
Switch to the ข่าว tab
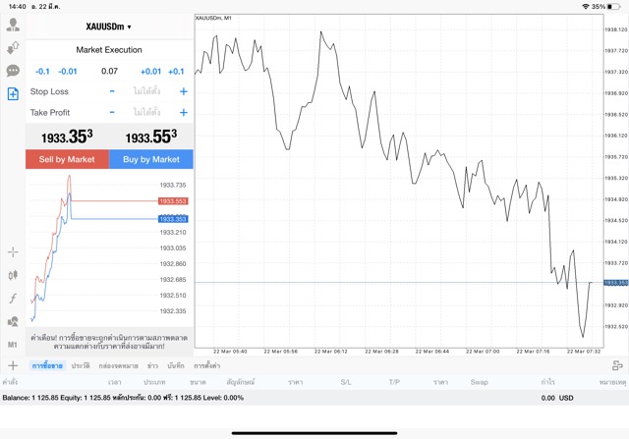pos(152,365)
